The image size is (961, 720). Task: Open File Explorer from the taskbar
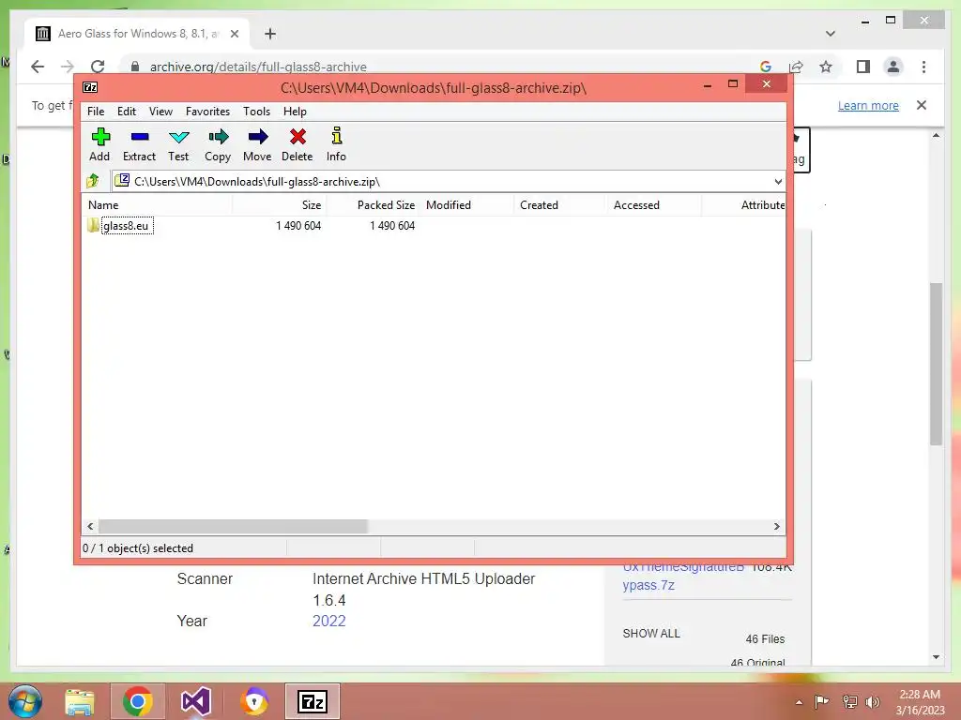coord(80,701)
